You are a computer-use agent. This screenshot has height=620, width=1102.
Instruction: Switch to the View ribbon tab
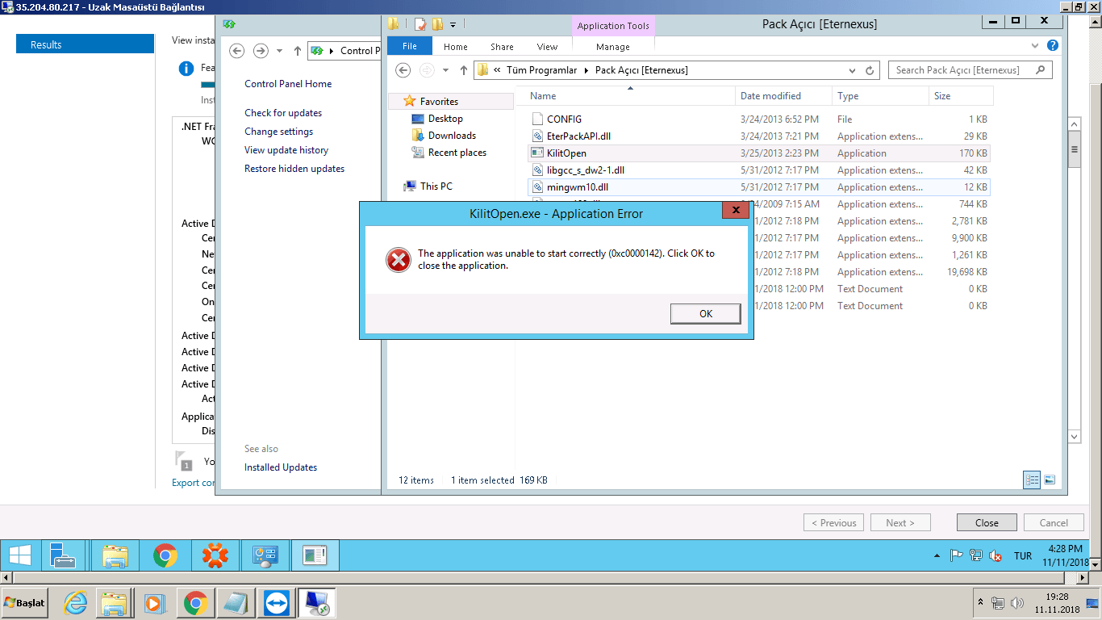(x=547, y=47)
